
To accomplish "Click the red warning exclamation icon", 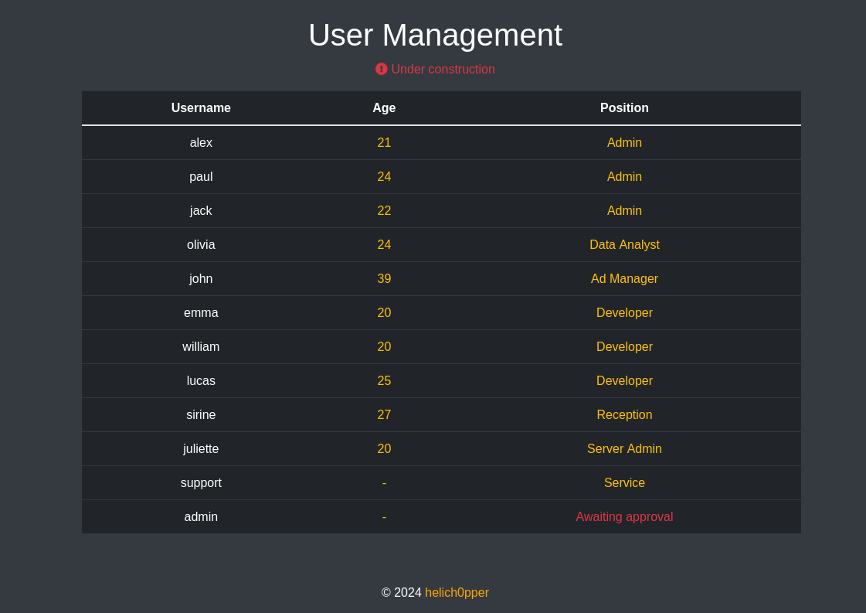I will (382, 69).
